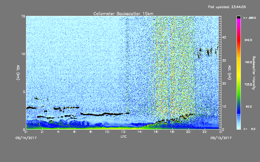Click the 30 kft tick label
The height and width of the screenshot is (162, 260).
point(224,61)
